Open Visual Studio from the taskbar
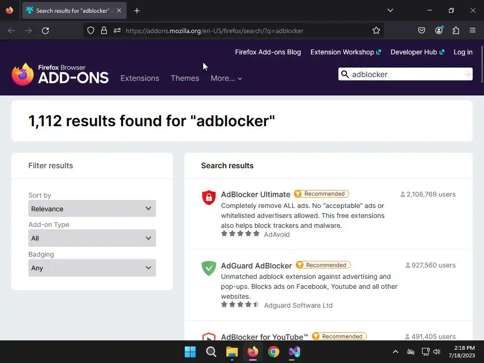Viewport: 484px width, 363px height. click(294, 352)
